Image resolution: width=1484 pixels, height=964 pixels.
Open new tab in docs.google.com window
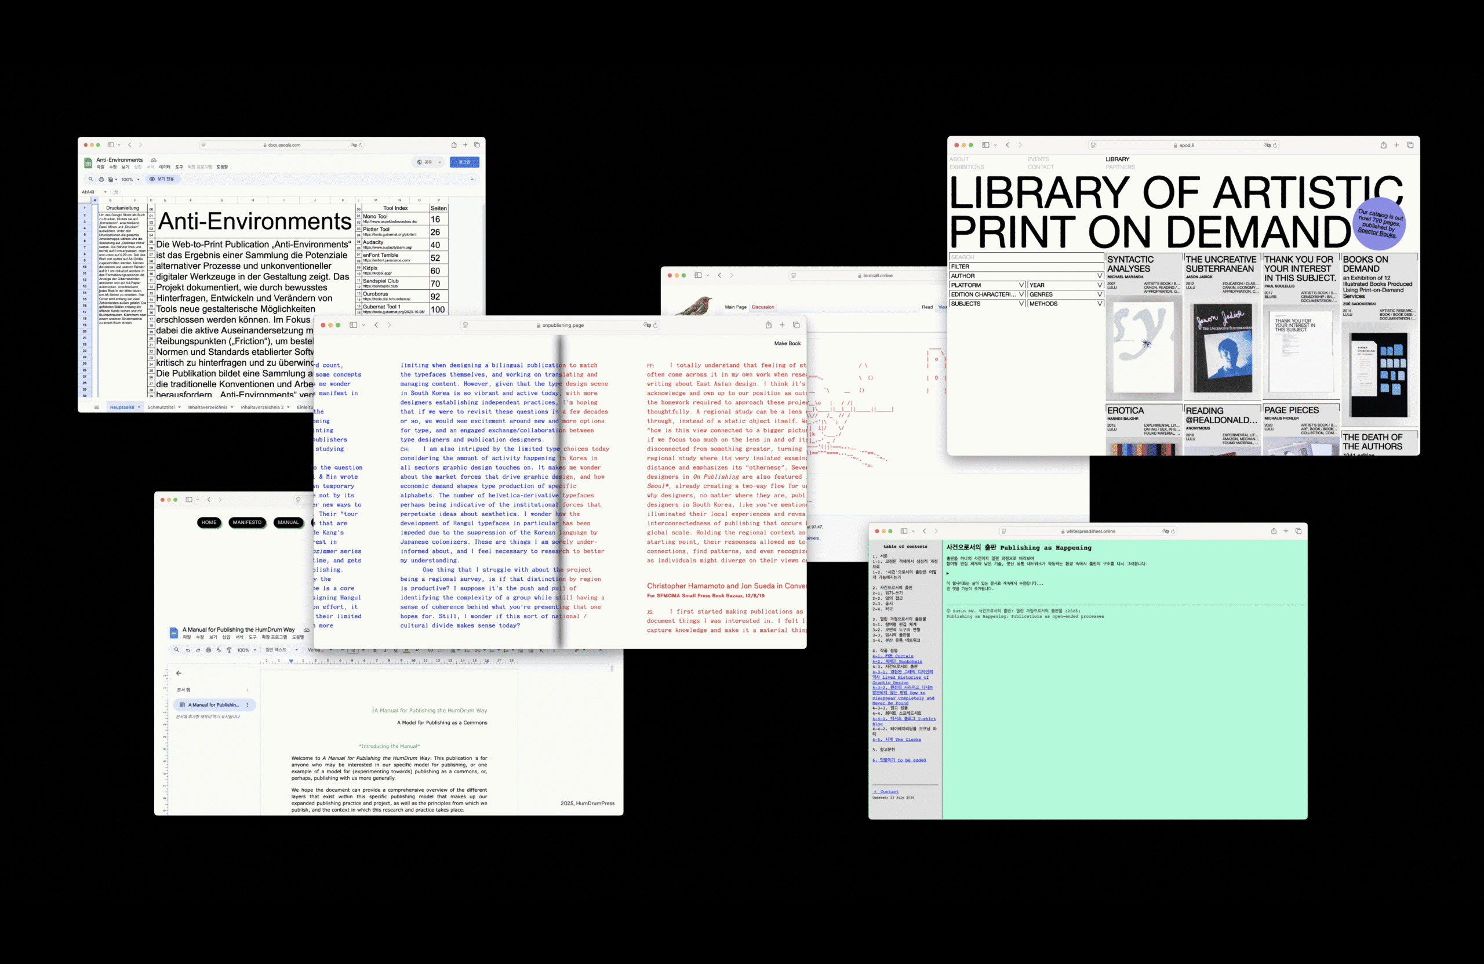pos(465,145)
